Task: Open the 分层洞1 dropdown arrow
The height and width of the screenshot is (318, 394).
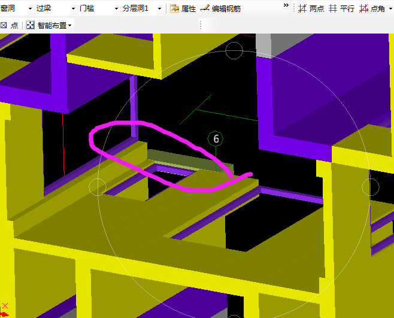Action: [x=159, y=9]
